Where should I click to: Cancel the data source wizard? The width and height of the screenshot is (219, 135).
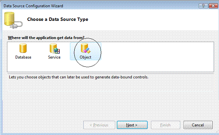(x=198, y=125)
